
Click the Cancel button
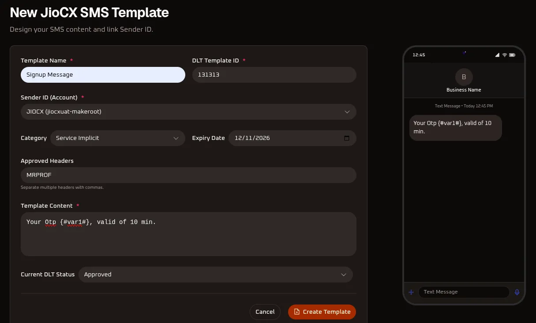tap(265, 312)
